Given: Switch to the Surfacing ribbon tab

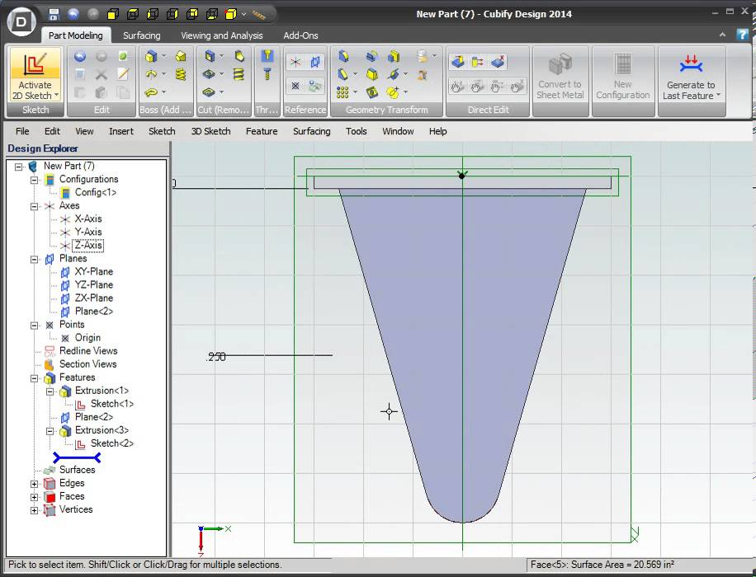Looking at the screenshot, I should point(141,35).
